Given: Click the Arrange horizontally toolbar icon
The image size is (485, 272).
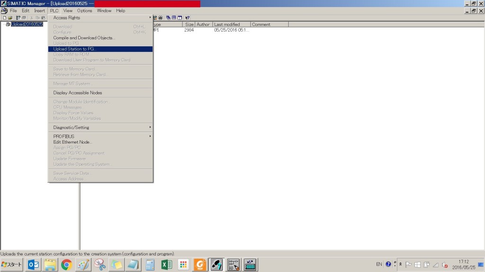Looking at the screenshot, I should click(x=174, y=18).
